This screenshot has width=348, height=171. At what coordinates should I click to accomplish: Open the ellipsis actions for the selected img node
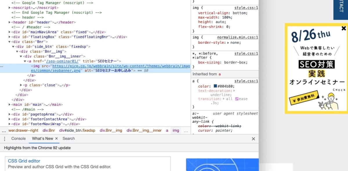click(2, 66)
